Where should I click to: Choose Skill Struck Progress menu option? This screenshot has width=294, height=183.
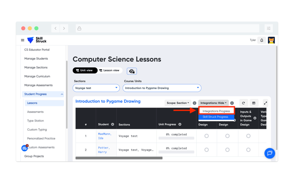coord(215,117)
